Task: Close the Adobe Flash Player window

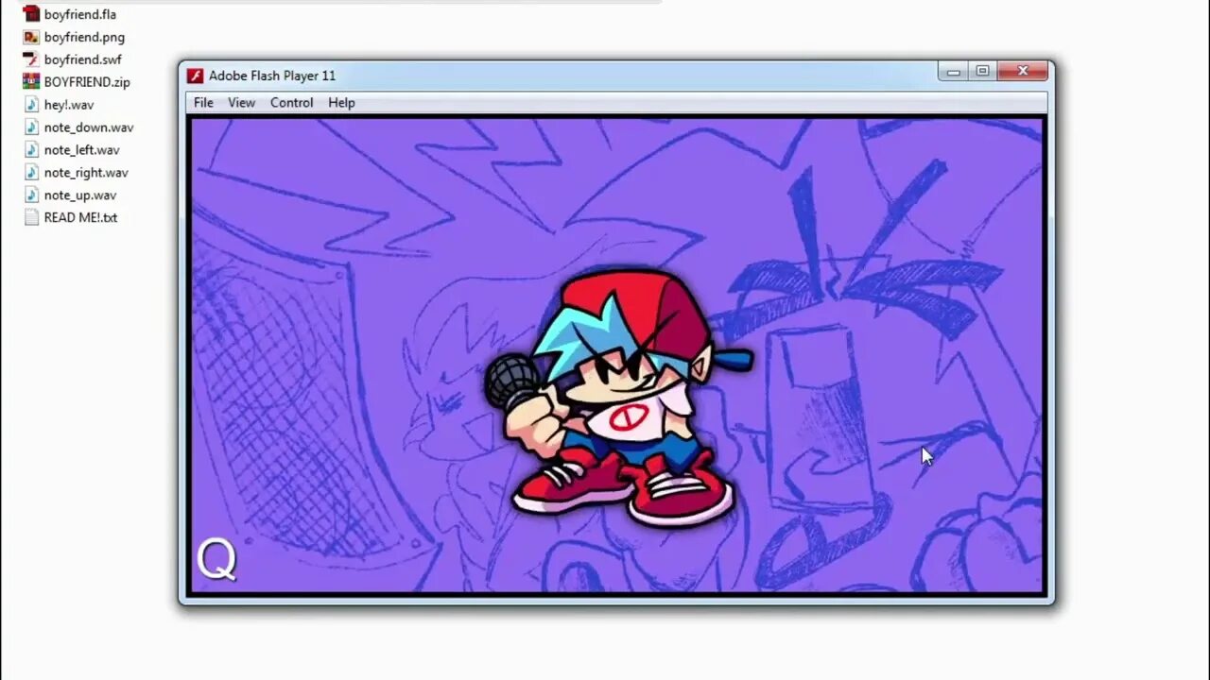Action: pos(1023,71)
